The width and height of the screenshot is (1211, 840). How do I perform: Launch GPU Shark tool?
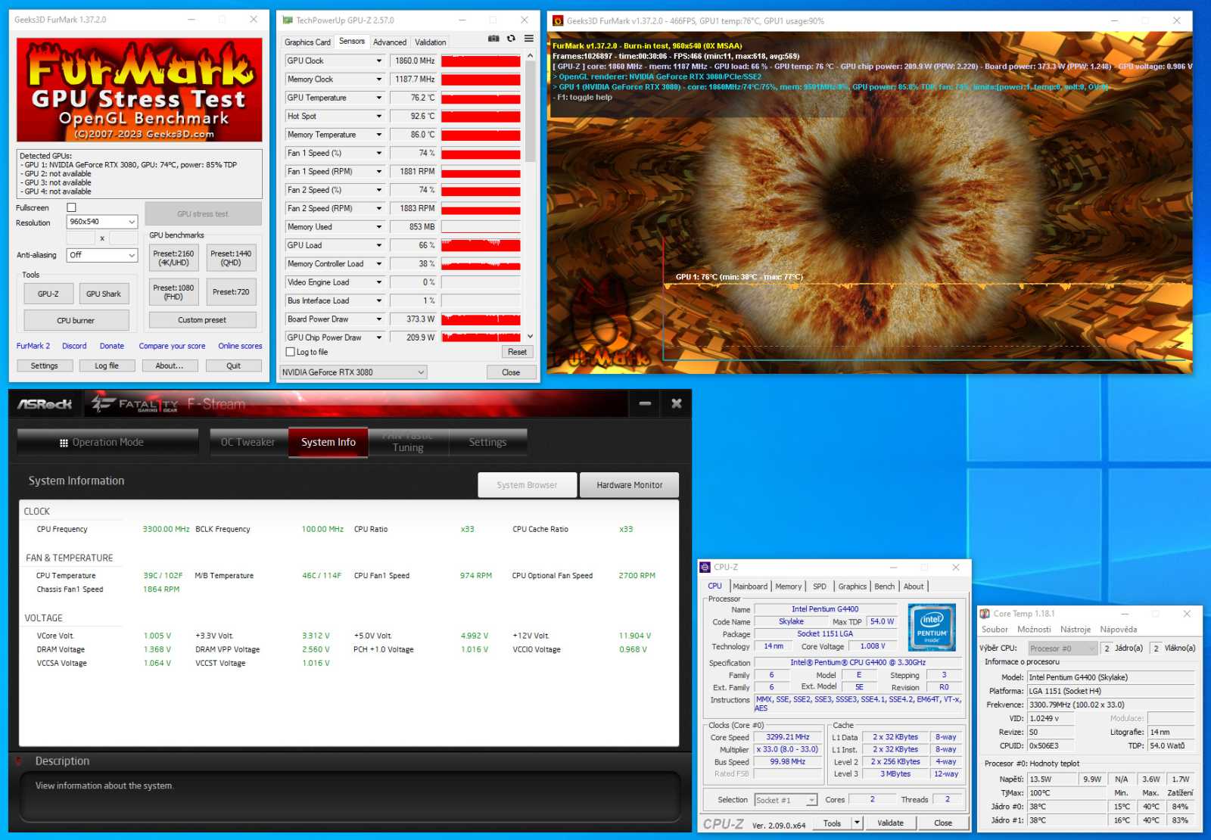(104, 294)
